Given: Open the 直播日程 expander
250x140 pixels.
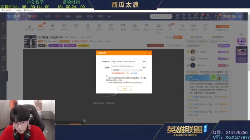Looking at the screenshot, I should [x=218, y=37].
